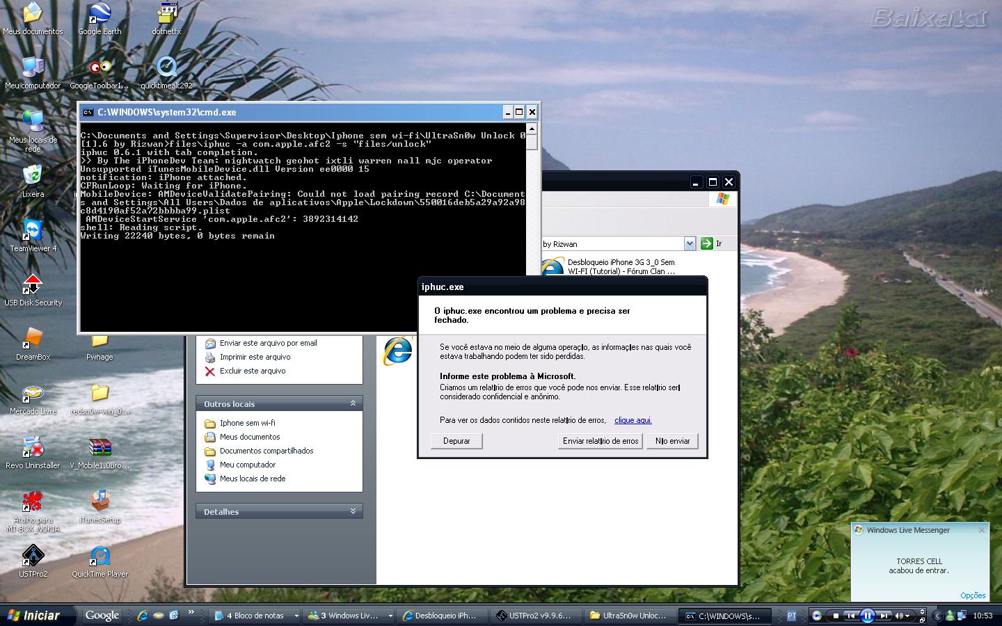Screen dimensions: 1002x626
Task: Choose 'Enviar este arquivo por email'
Action: coord(268,343)
